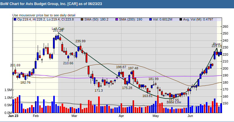
Task: Click the Jun axis label
Action: (190, 116)
